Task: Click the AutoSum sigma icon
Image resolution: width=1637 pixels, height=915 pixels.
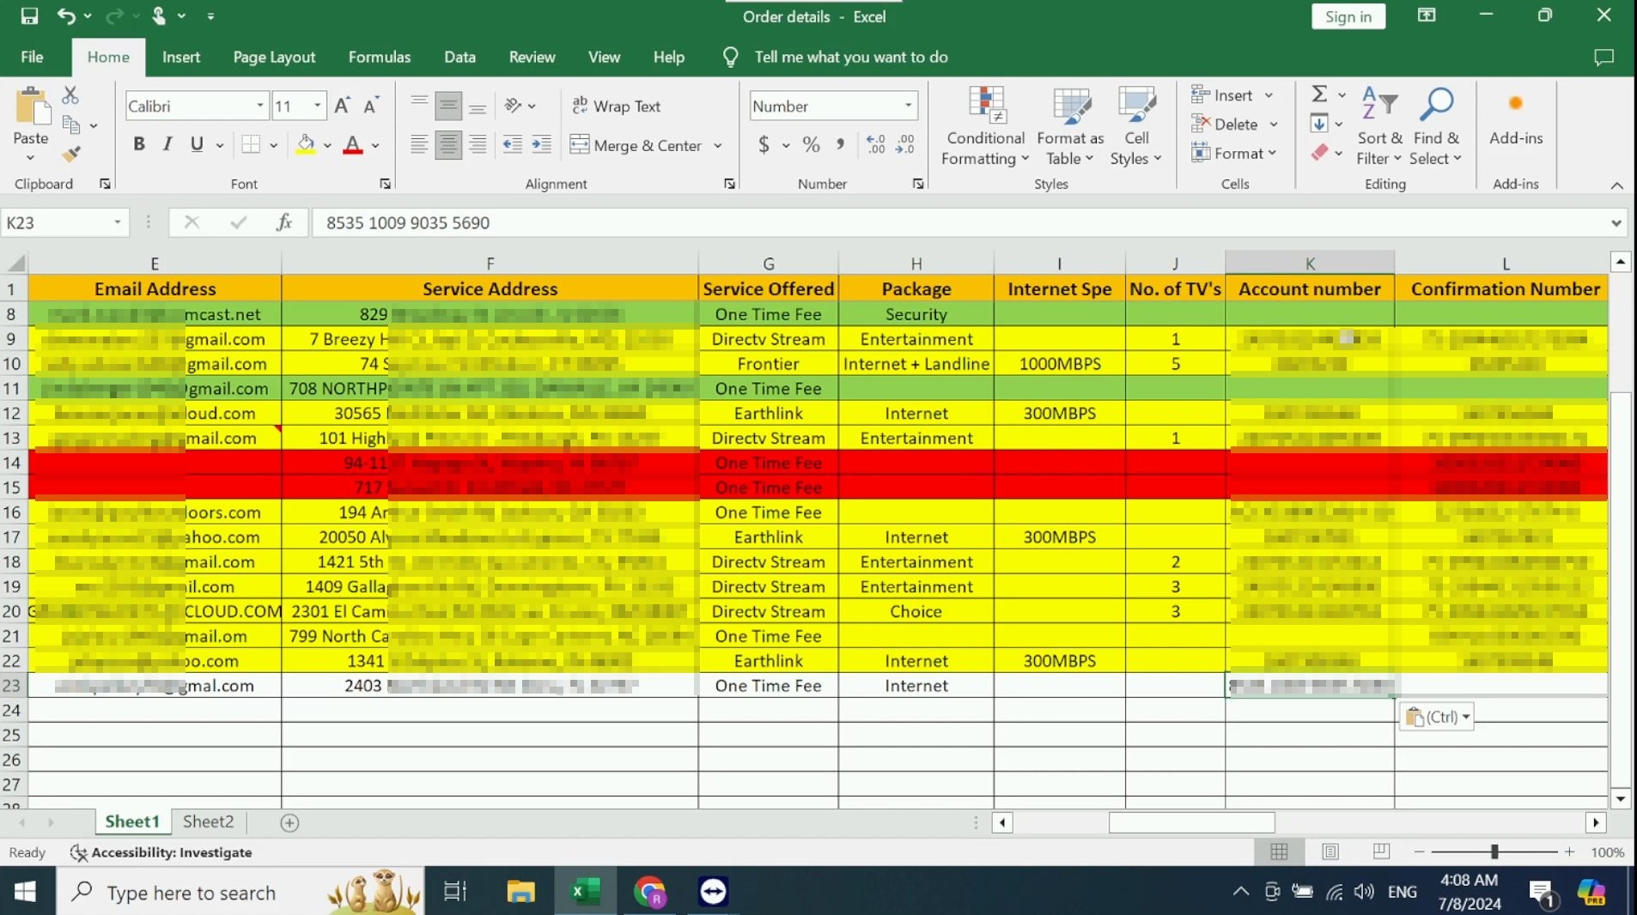Action: 1320,94
